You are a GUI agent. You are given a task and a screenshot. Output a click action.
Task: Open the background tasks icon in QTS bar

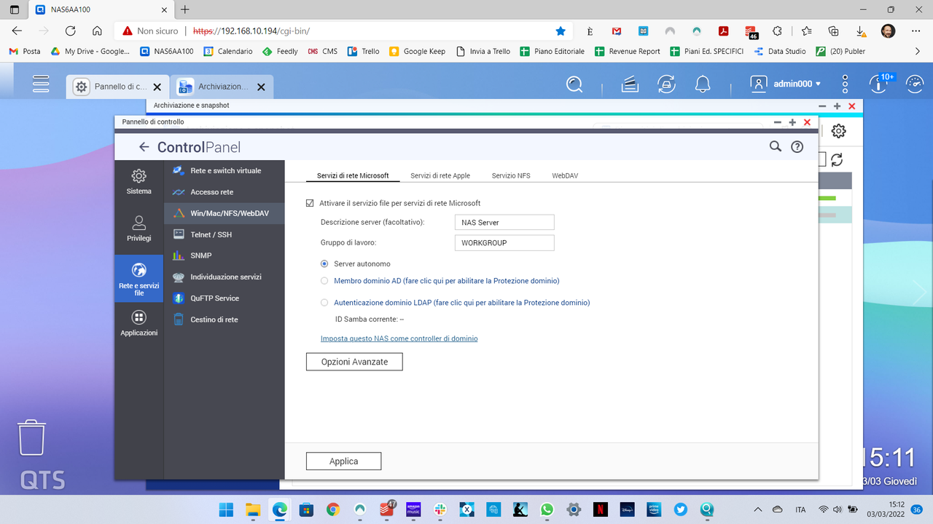[x=631, y=84]
